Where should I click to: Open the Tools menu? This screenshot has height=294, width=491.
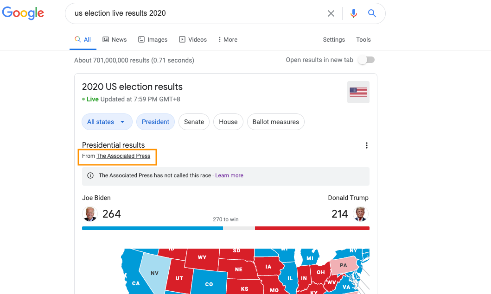click(363, 40)
